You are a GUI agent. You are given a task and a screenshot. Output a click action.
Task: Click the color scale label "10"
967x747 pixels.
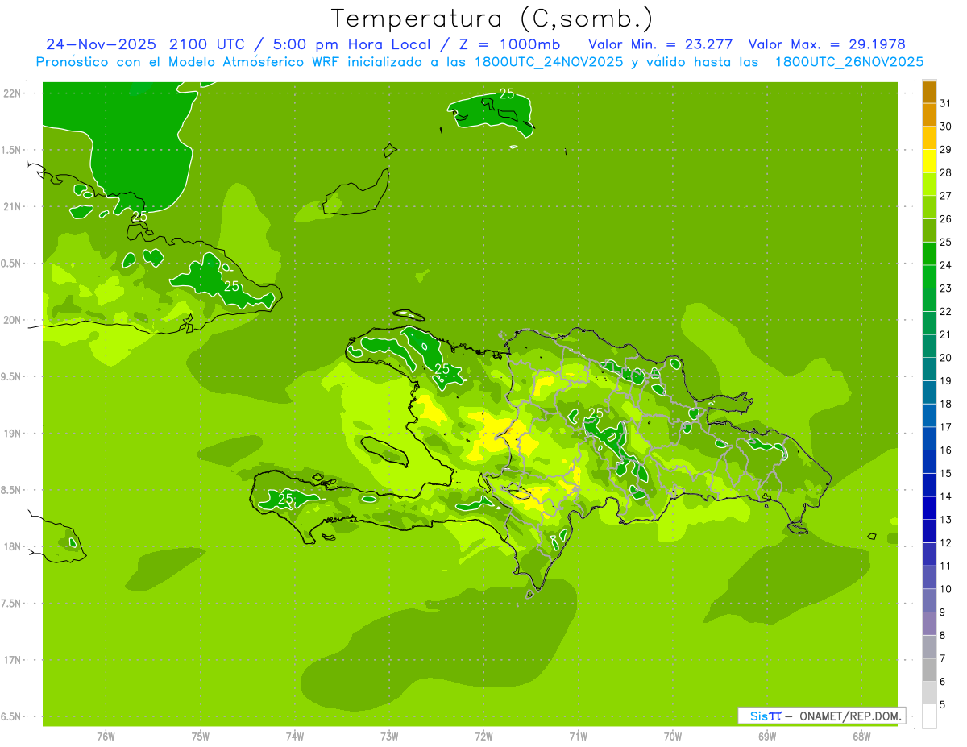coord(946,589)
